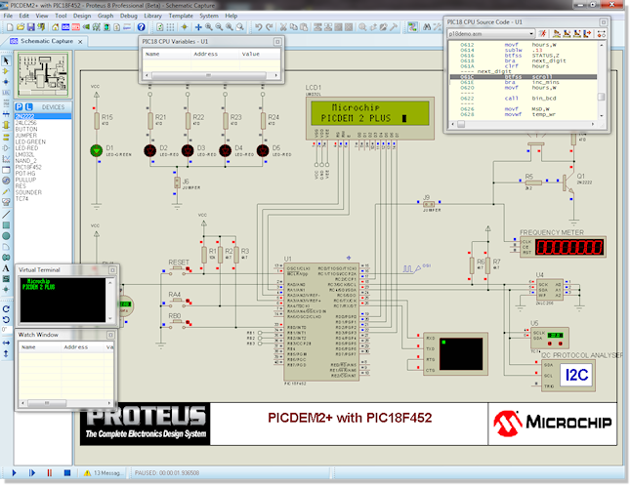Click the vertical flip (Y-mirror) icon
The height and width of the screenshot is (486, 631).
(x=6, y=353)
